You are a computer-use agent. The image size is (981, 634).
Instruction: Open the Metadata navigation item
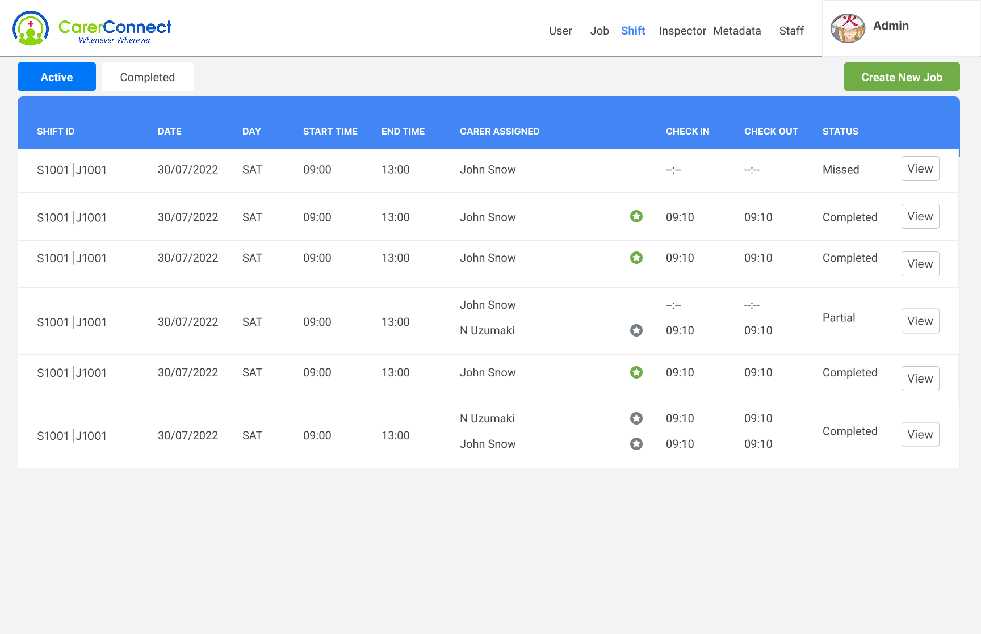(737, 31)
